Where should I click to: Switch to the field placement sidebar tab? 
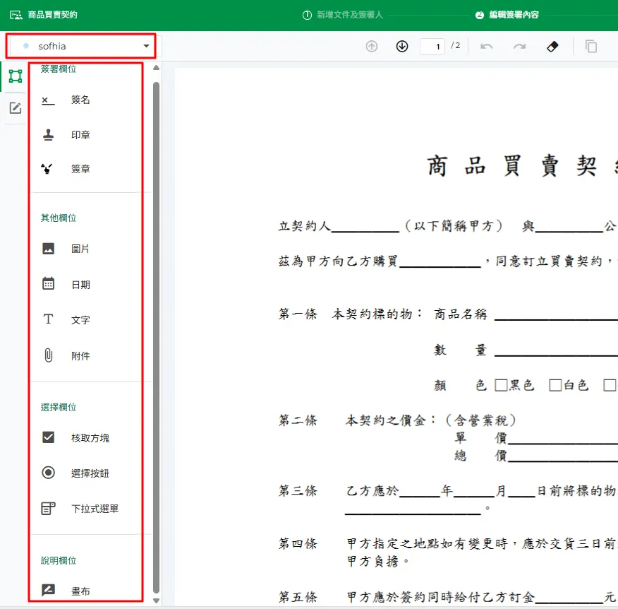[16, 76]
